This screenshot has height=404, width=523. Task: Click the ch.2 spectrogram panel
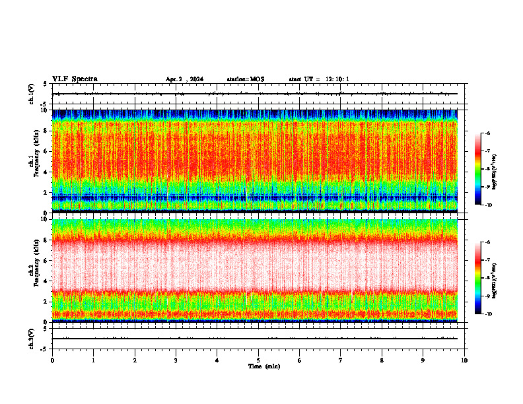(x=255, y=271)
